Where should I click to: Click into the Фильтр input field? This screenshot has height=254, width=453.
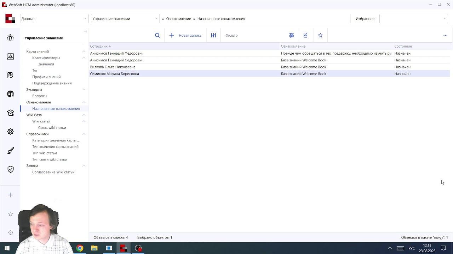pyautogui.click(x=255, y=35)
